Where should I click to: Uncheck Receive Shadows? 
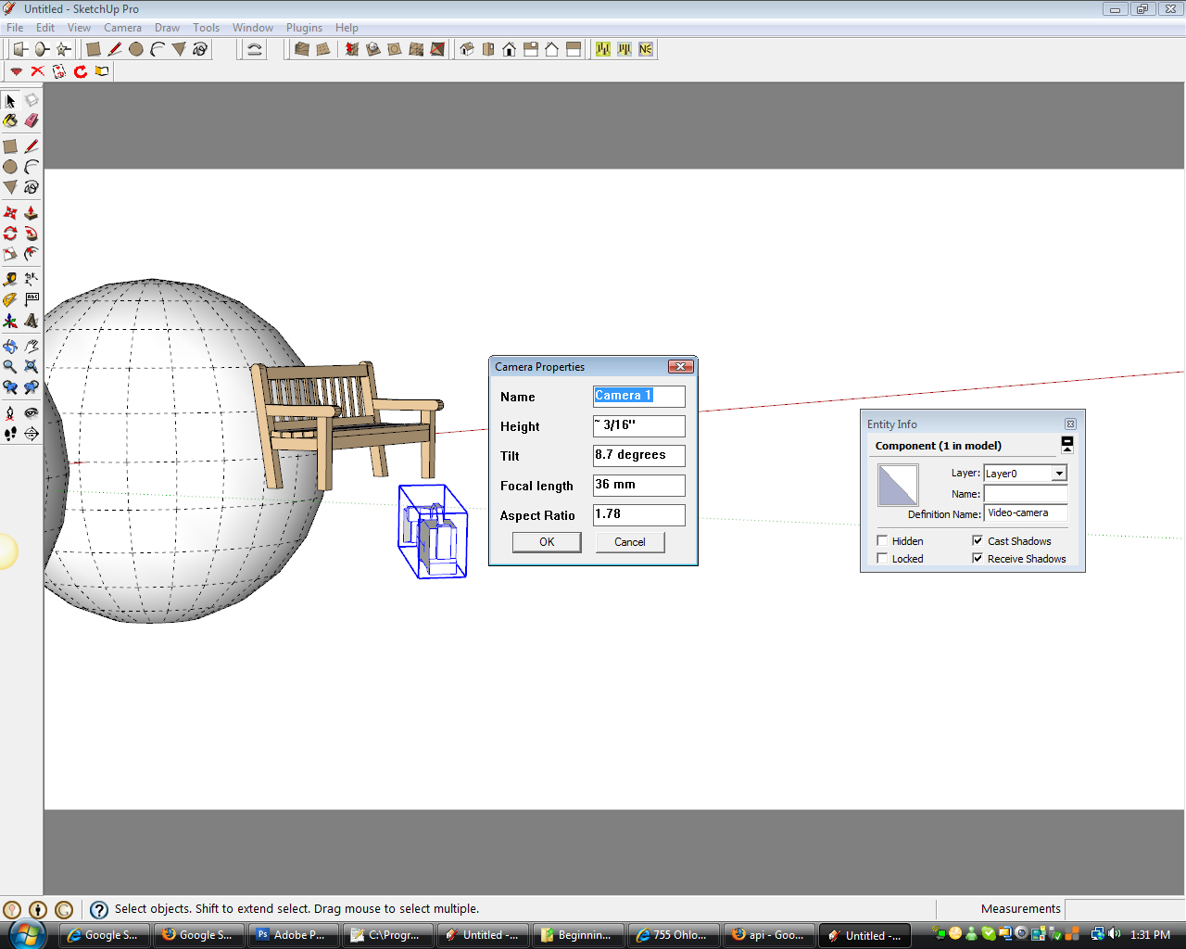click(978, 558)
